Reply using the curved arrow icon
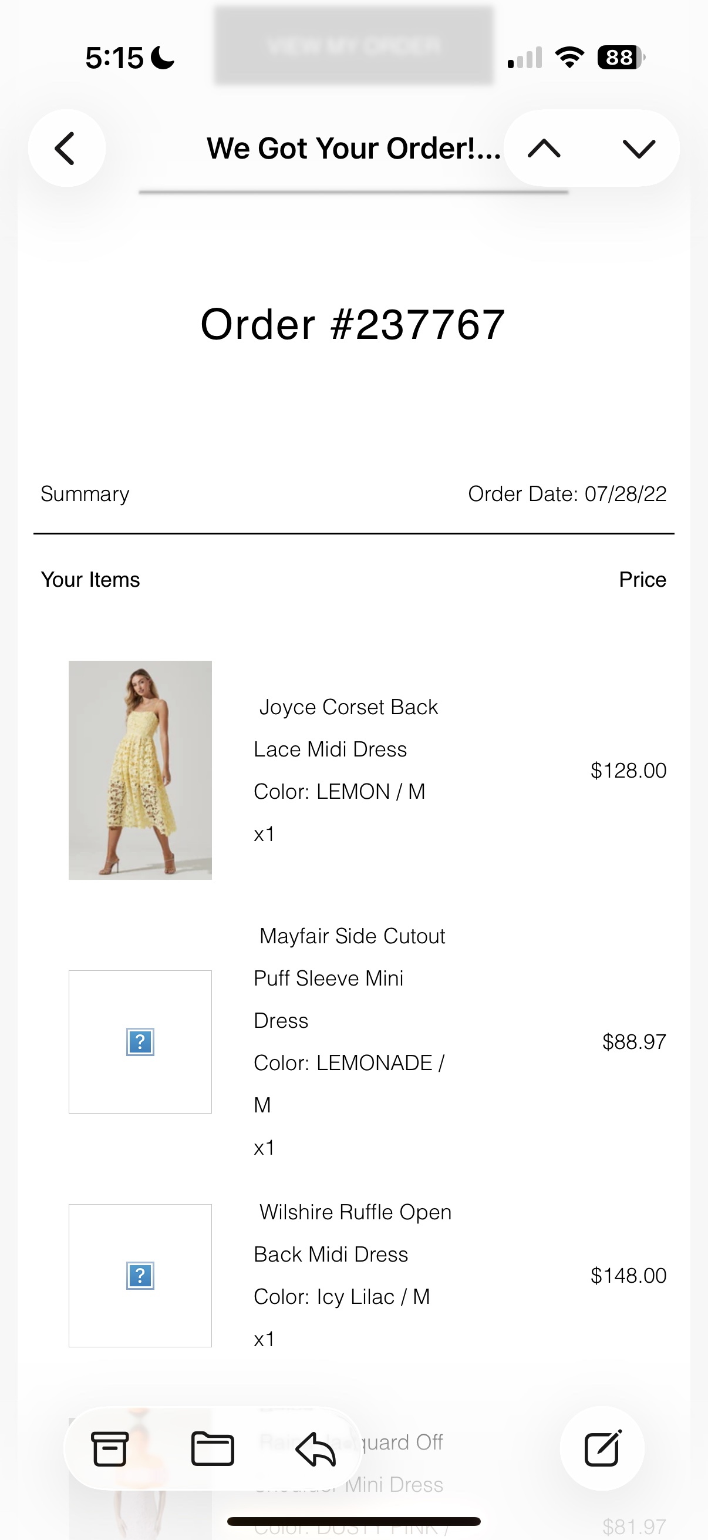Viewport: 708px width, 1540px height. 315,1448
